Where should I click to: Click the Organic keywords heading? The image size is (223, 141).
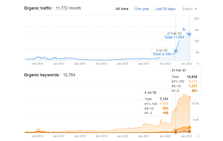(41, 75)
